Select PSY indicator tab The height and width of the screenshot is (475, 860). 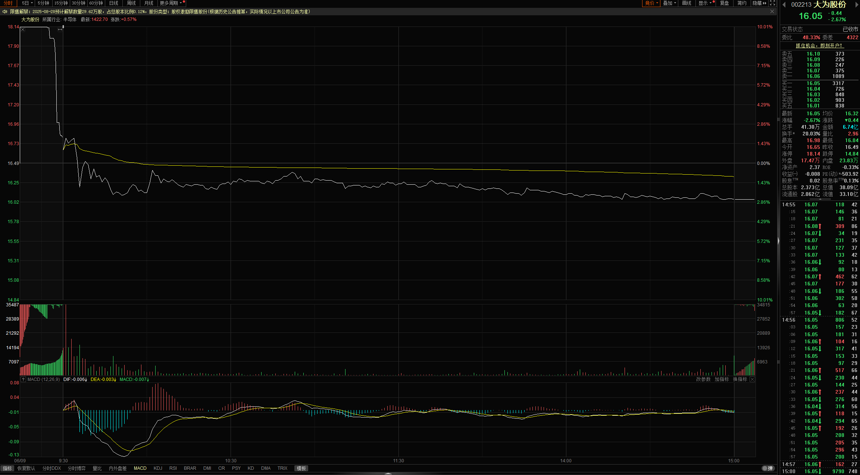coord(236,468)
